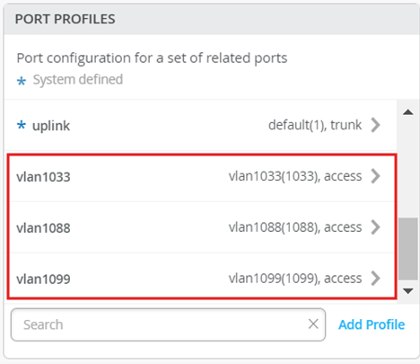Click vlan1088(1088), access description text

295,227
